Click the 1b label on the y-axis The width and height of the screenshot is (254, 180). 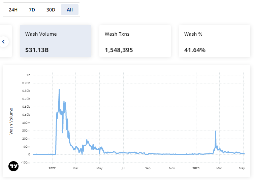tap(28, 75)
